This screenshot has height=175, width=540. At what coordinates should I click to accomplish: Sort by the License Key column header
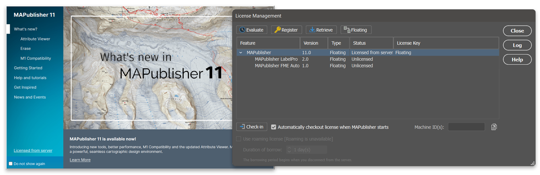click(446, 43)
